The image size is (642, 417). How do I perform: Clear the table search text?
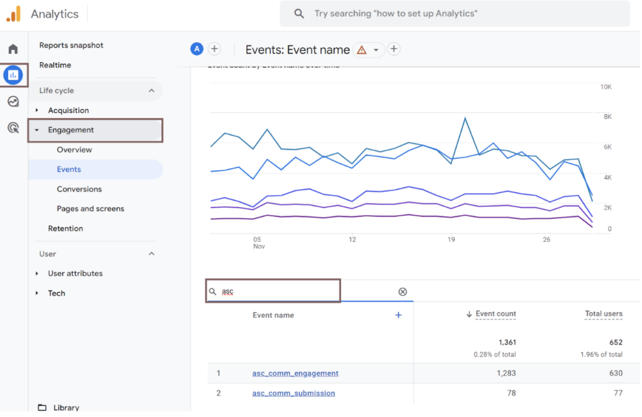tap(403, 292)
